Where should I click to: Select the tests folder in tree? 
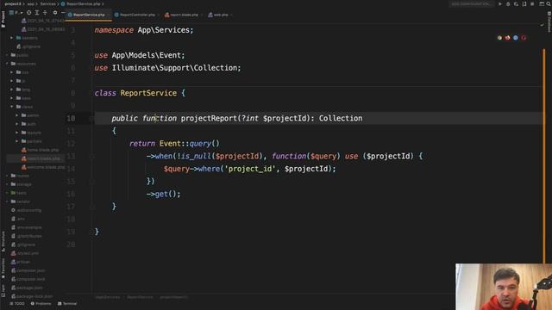(19, 193)
